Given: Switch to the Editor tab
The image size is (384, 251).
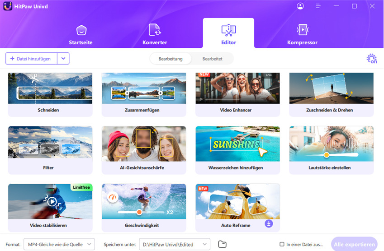Looking at the screenshot, I should pyautogui.click(x=228, y=33).
